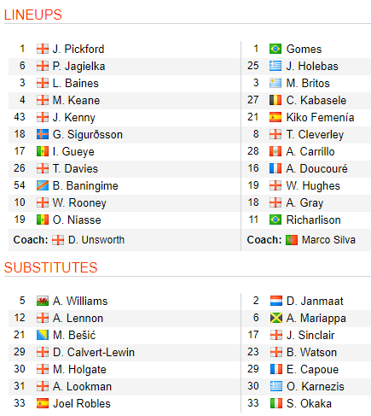The width and height of the screenshot is (371, 416).
Task: Click the LINEUPS section heading
Action: point(33,15)
